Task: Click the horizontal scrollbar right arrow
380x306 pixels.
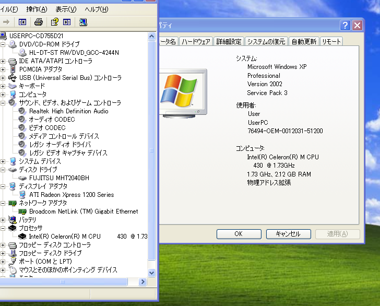Action: point(142,282)
